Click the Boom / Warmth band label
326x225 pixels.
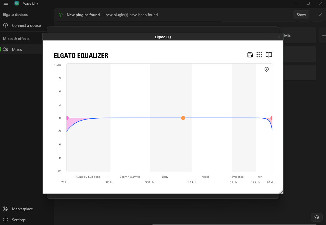click(x=130, y=177)
